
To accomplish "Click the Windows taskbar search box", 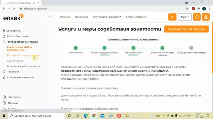I will (x=37, y=116).
